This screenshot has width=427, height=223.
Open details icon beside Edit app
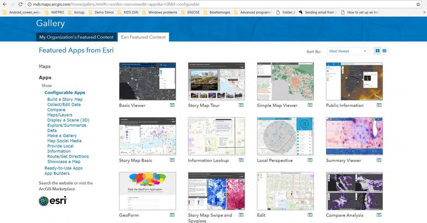(x=310, y=215)
